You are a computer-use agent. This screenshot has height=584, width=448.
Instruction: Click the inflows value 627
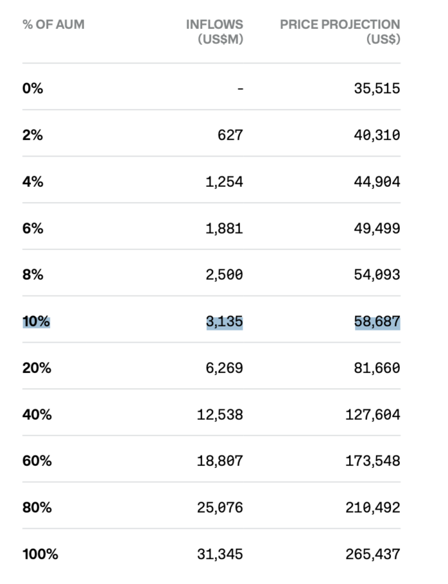(x=230, y=135)
